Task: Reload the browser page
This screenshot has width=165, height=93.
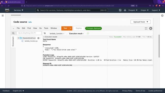Action: 9,6
